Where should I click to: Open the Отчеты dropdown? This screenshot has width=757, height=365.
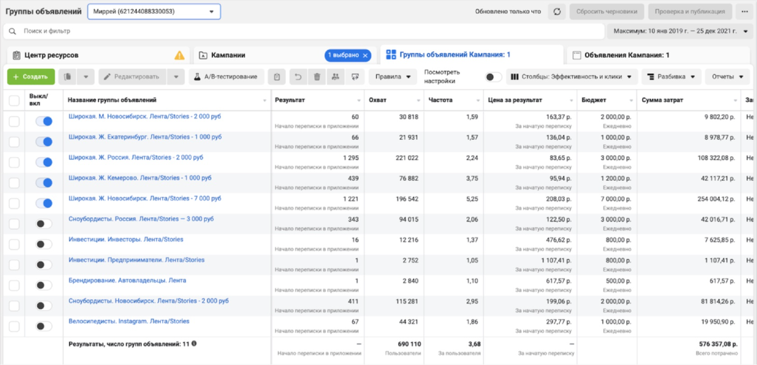(x=727, y=76)
